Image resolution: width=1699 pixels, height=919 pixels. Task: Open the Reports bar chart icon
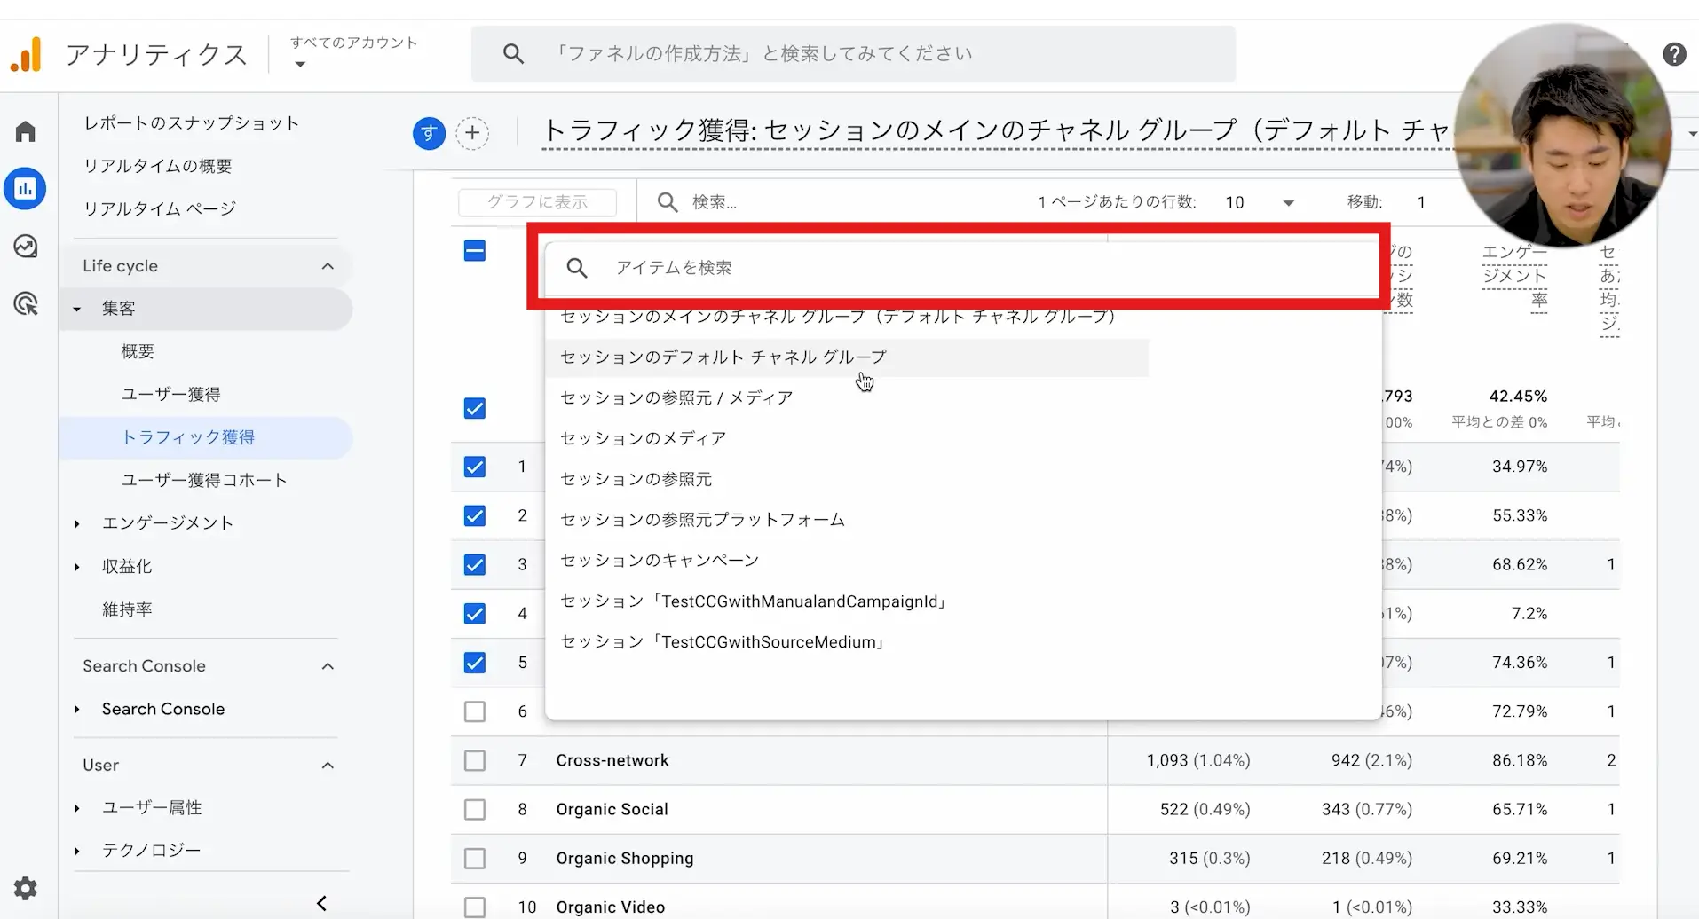tap(26, 189)
